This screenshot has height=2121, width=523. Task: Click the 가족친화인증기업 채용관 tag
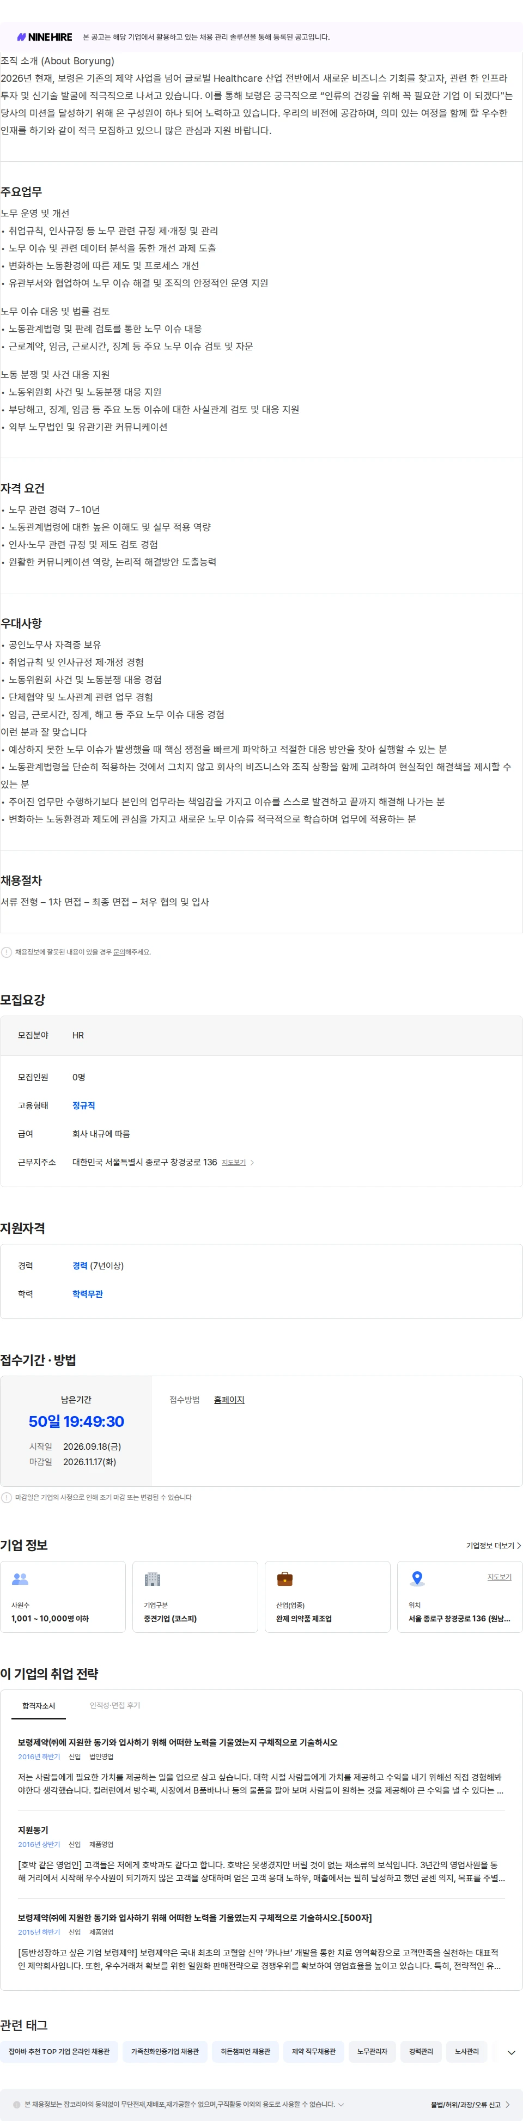point(165,2051)
